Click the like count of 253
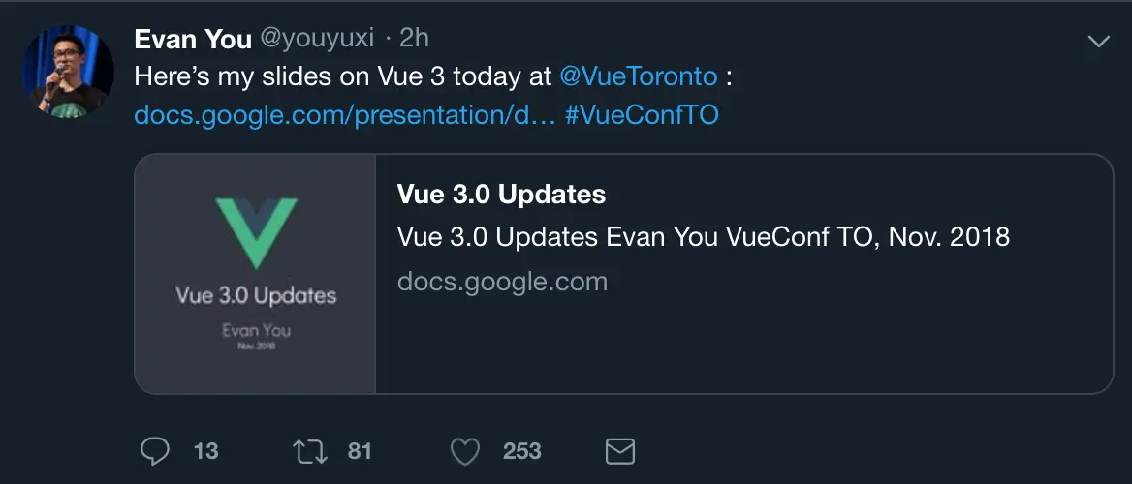Screen dimensions: 1132x484 tap(521, 451)
